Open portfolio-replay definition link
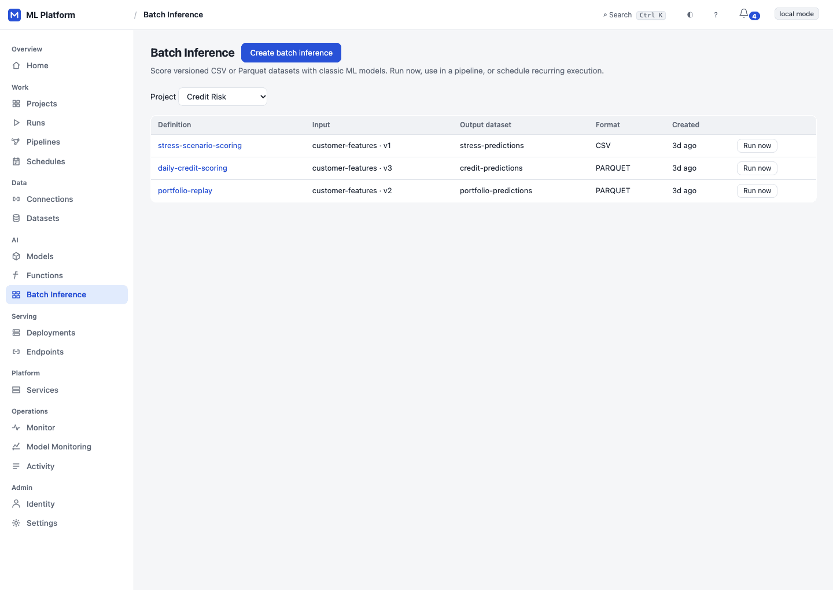 point(185,191)
